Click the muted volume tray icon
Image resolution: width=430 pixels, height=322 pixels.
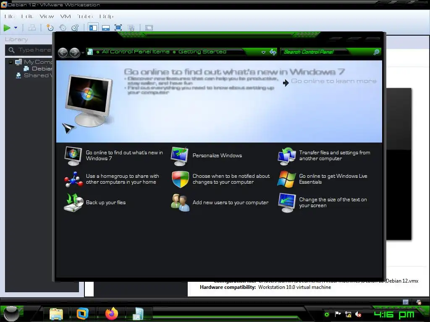click(358, 314)
